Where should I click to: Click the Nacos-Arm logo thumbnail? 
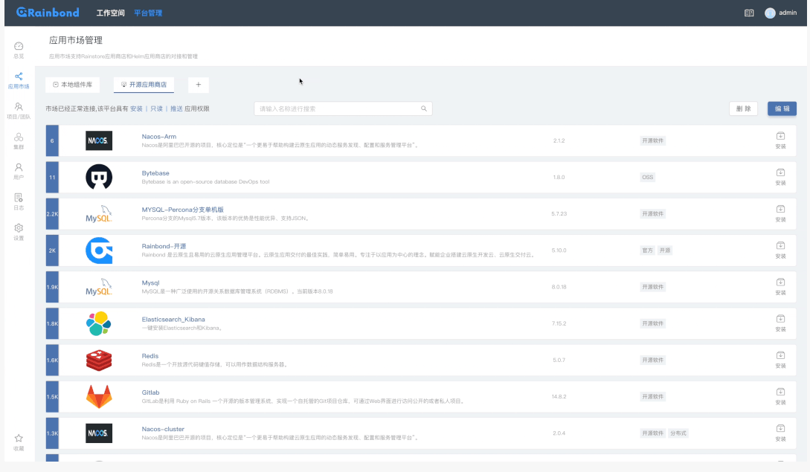(x=99, y=140)
